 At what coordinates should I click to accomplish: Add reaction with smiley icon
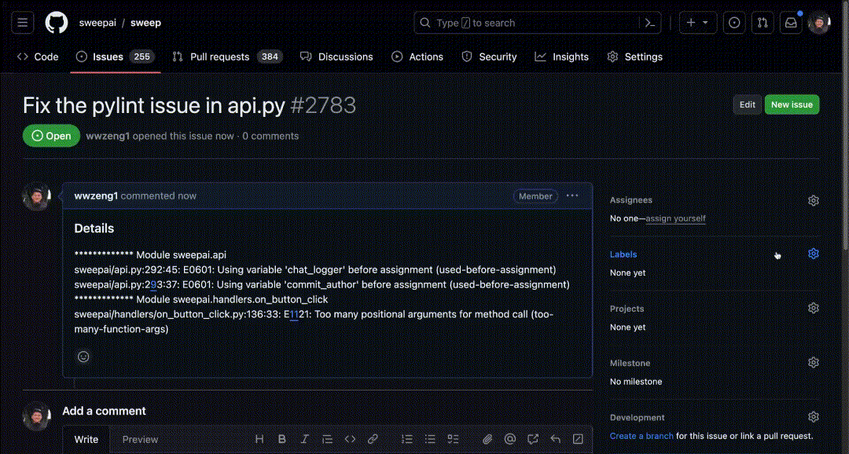click(x=83, y=357)
